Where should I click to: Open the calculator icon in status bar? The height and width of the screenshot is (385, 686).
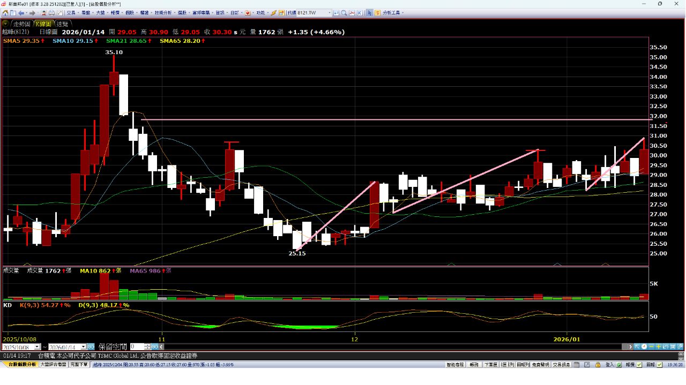point(576,364)
